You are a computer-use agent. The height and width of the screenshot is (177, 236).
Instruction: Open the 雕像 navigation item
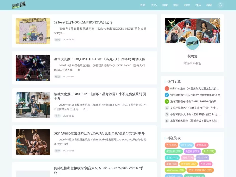point(165,5)
